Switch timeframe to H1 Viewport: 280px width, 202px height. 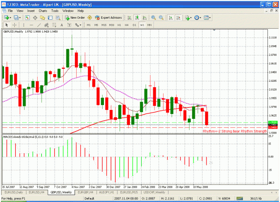(119, 25)
